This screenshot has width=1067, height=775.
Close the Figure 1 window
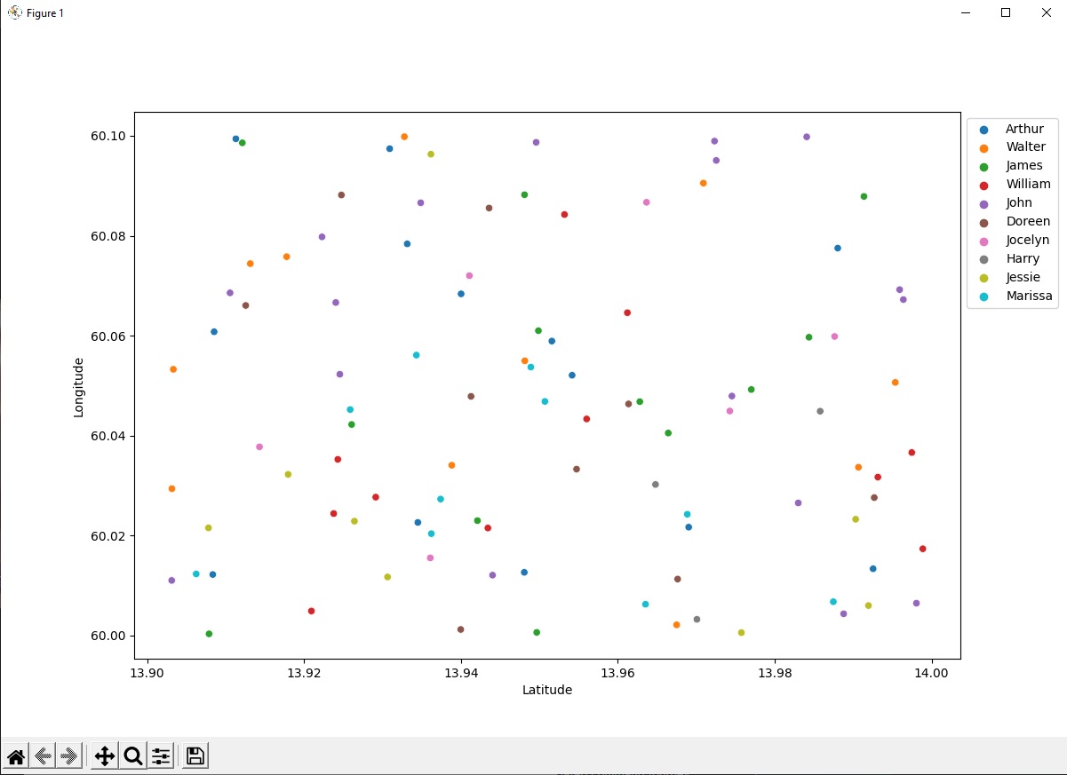(1046, 12)
